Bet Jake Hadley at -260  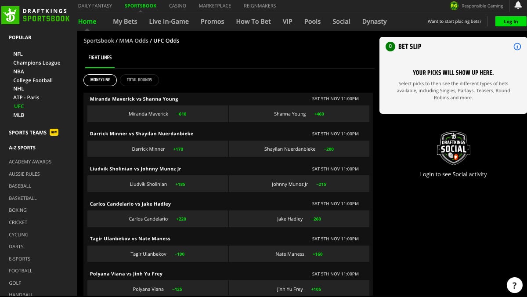pyautogui.click(x=299, y=219)
